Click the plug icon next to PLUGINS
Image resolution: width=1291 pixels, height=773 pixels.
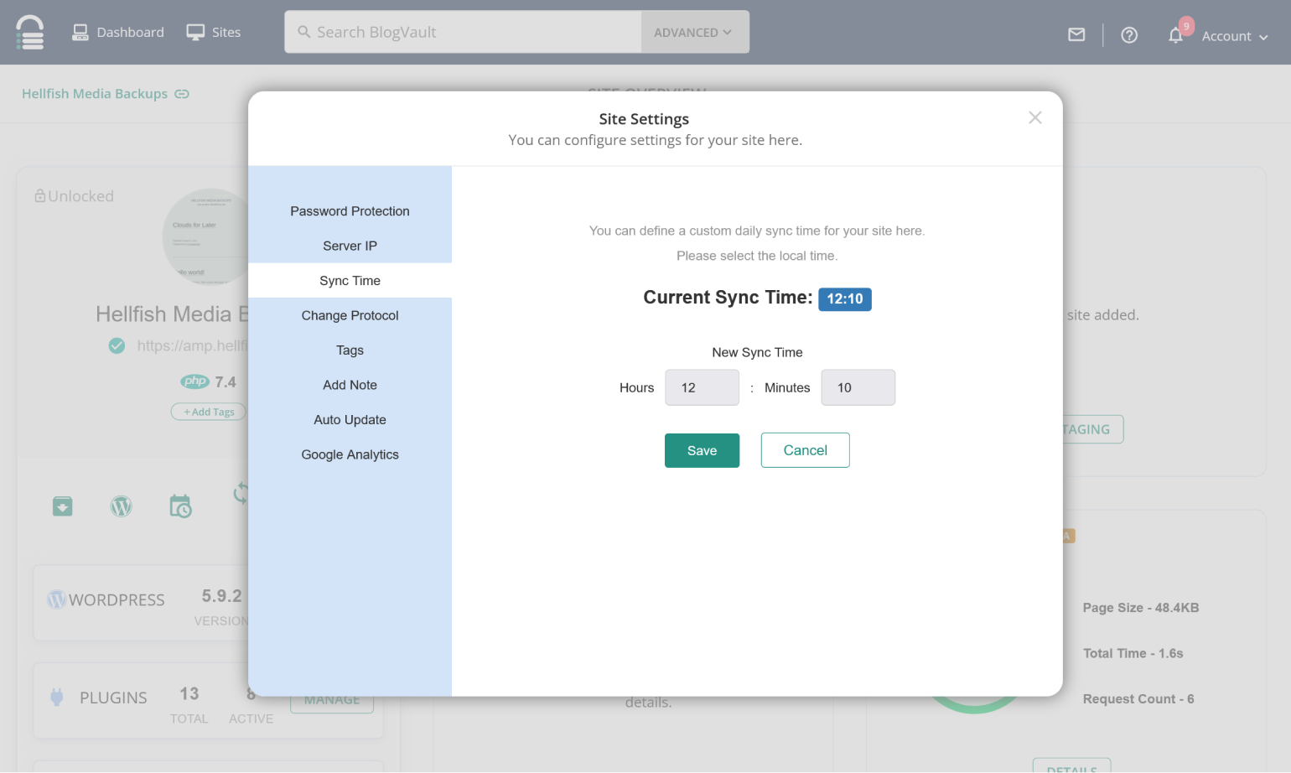pos(57,697)
